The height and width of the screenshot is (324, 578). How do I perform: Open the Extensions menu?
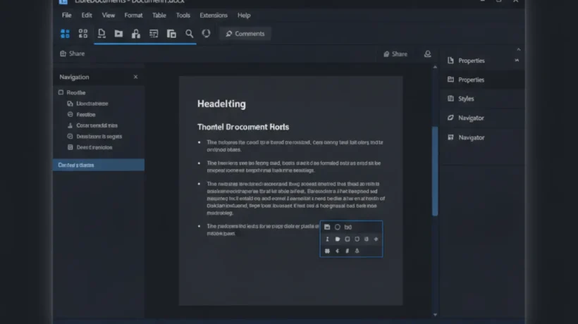tap(214, 15)
